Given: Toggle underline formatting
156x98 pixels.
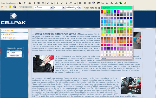Looking at the screenshot, I should 66,3.
